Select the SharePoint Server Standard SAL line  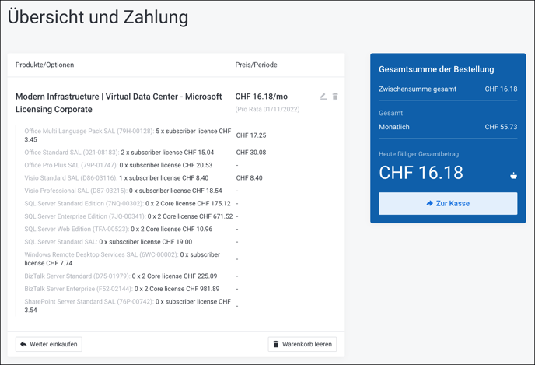128,306
